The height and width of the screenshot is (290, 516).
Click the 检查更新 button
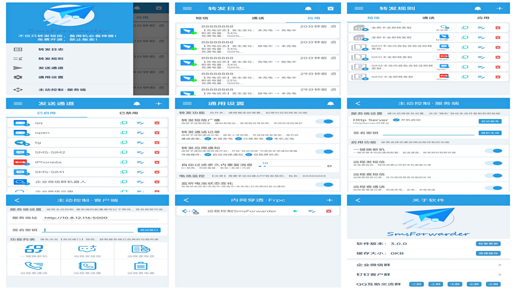pos(488,244)
